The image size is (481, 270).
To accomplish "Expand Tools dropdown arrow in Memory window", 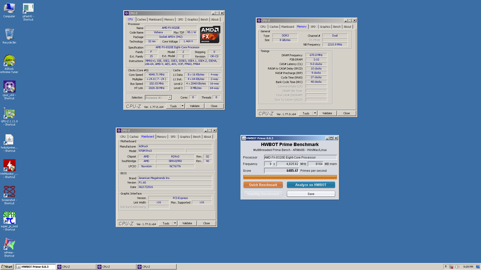I will pyautogui.click(x=315, y=113).
